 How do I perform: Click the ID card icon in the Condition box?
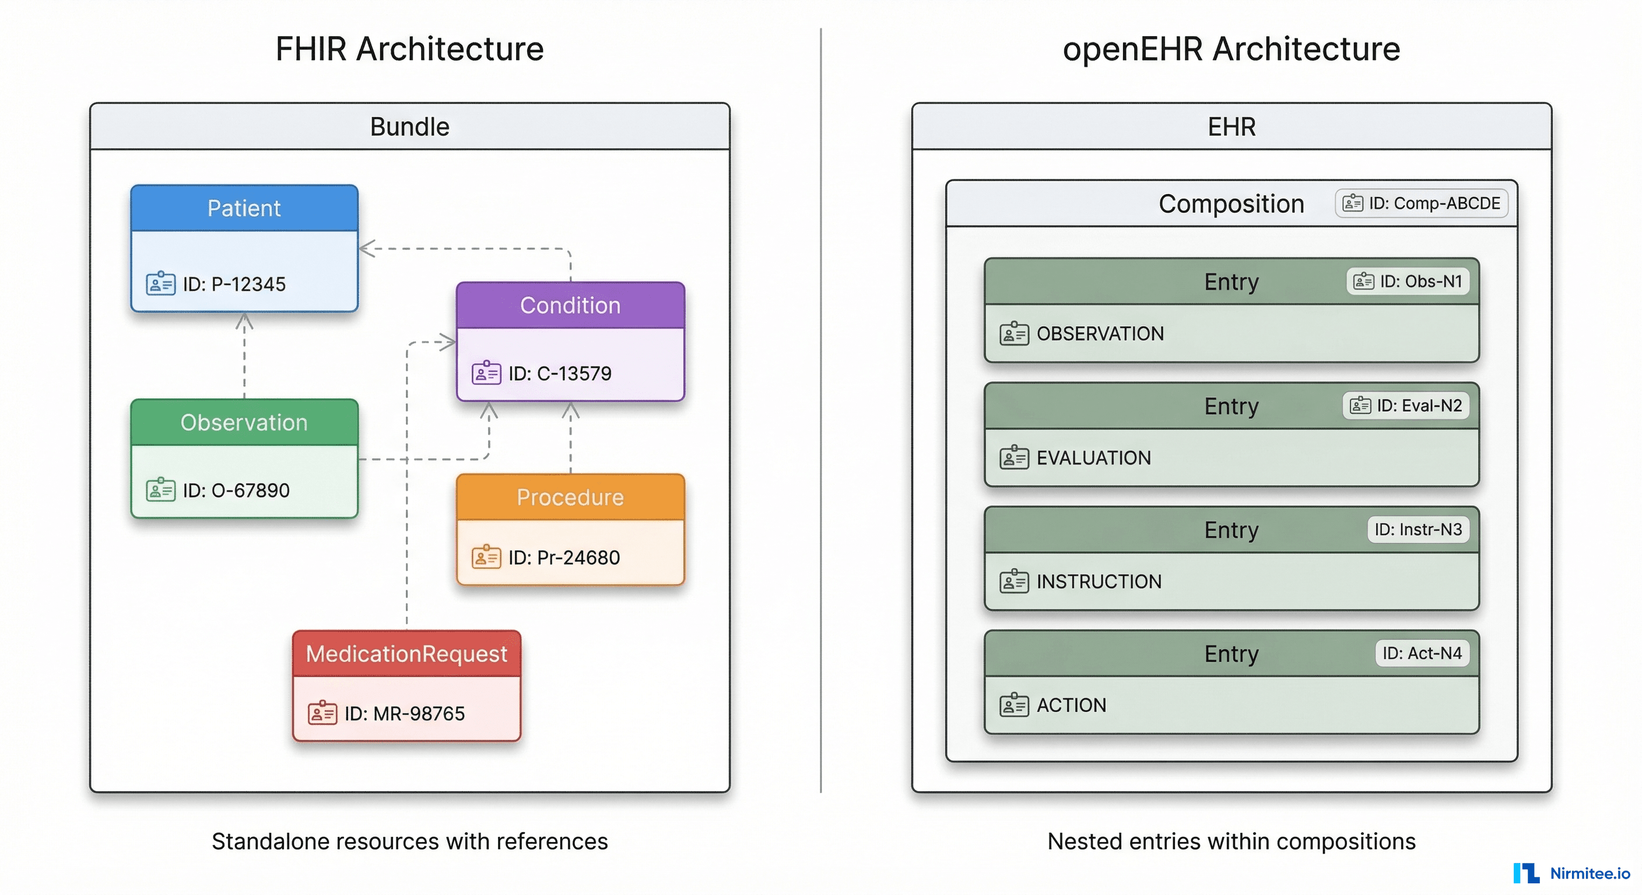(x=486, y=374)
